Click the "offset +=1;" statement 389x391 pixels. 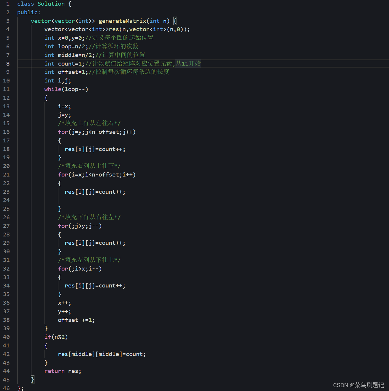click(76, 320)
